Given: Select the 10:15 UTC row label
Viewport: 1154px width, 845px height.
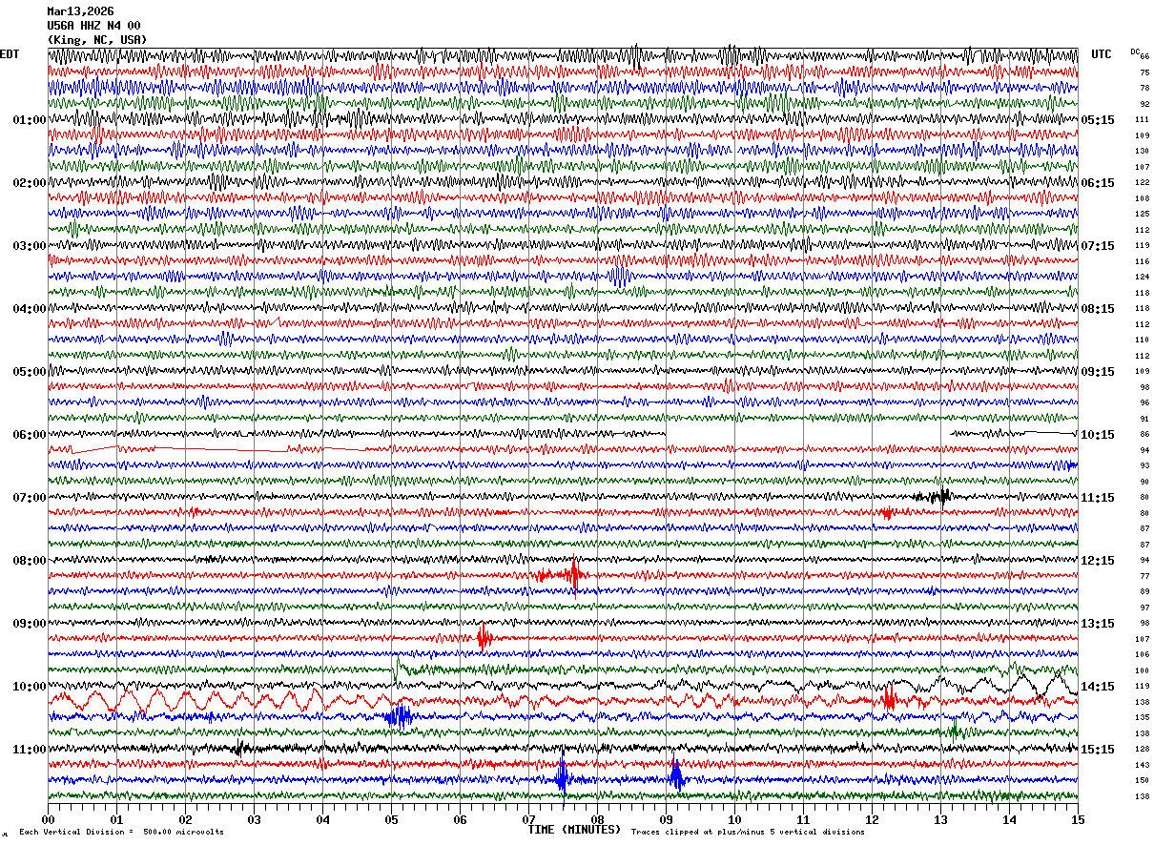Looking at the screenshot, I should pyautogui.click(x=1098, y=435).
